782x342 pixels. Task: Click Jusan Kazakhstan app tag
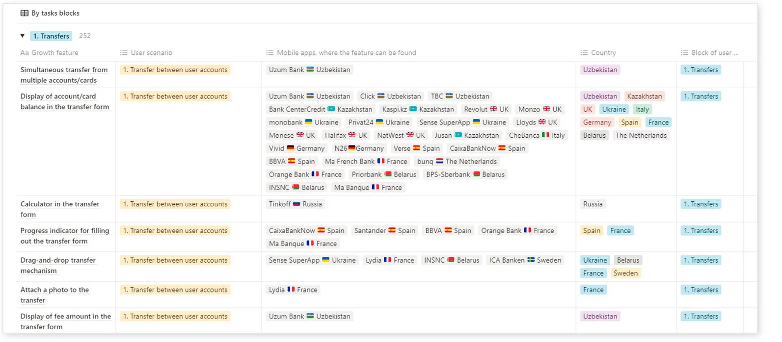[466, 135]
